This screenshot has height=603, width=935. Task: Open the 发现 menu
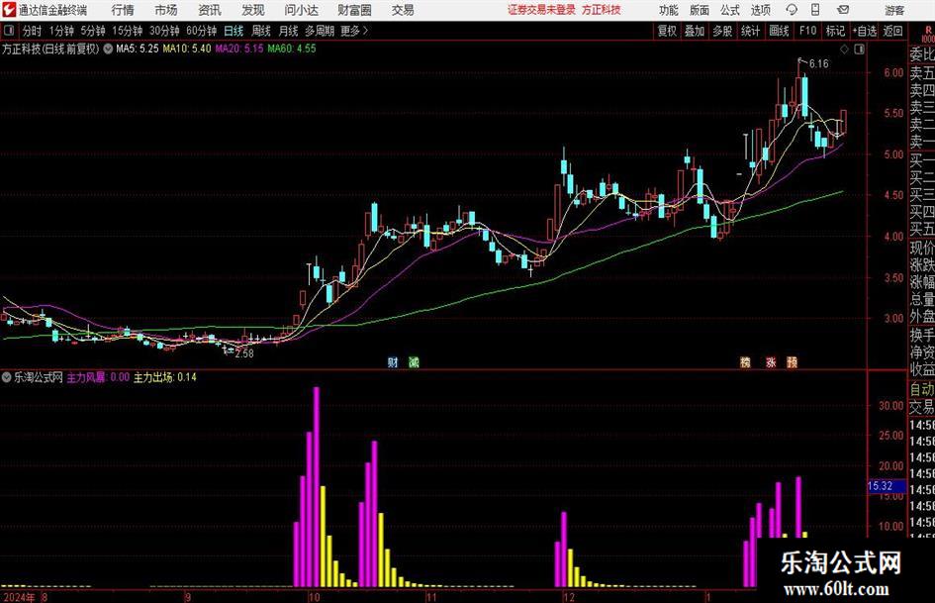coord(253,10)
